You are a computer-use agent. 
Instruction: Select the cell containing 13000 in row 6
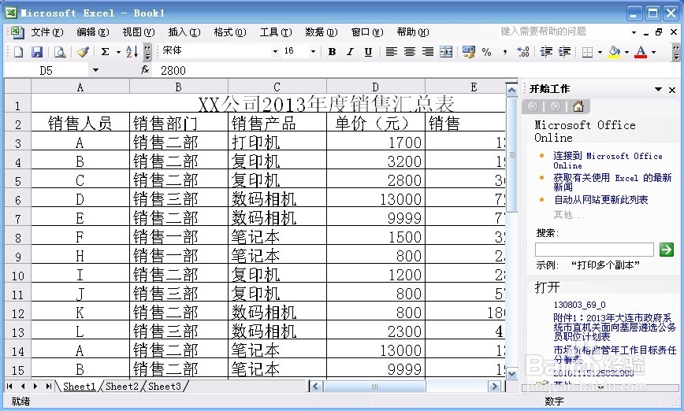coord(376,199)
